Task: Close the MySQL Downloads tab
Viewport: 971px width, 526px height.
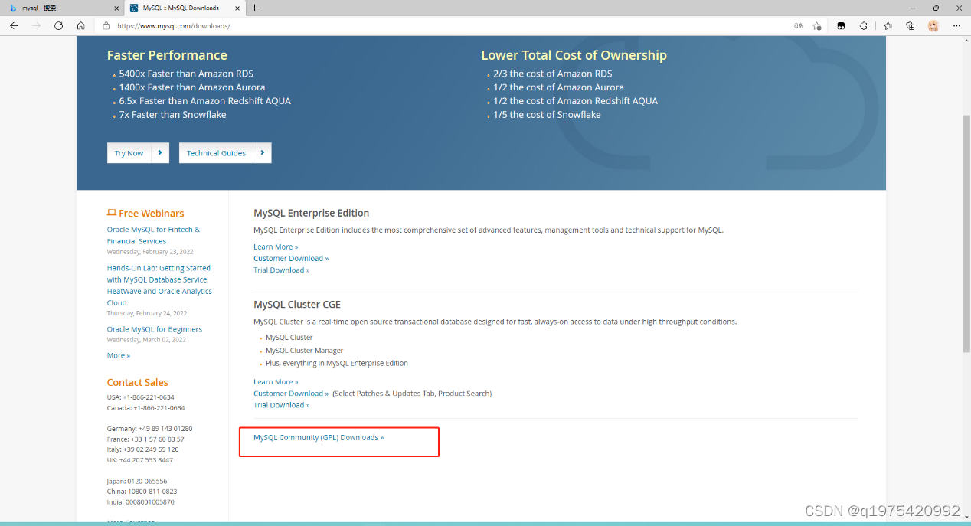Action: pos(237,8)
